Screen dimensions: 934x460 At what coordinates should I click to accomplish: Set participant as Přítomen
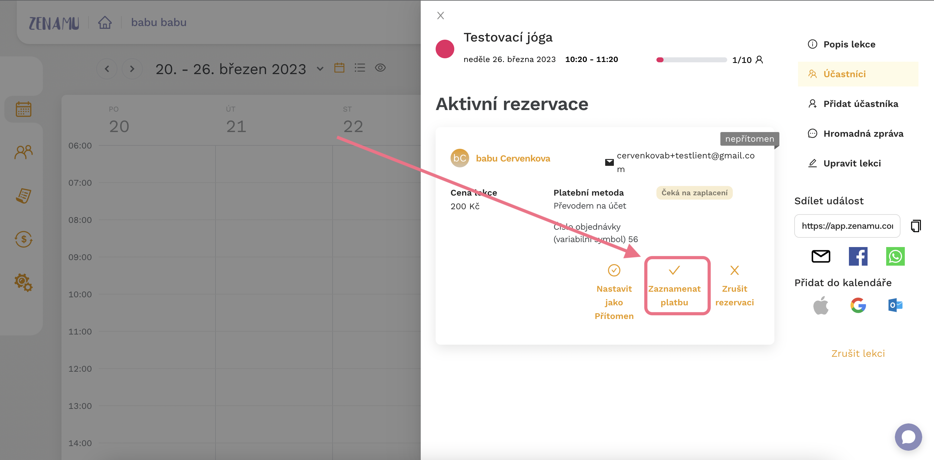click(614, 292)
